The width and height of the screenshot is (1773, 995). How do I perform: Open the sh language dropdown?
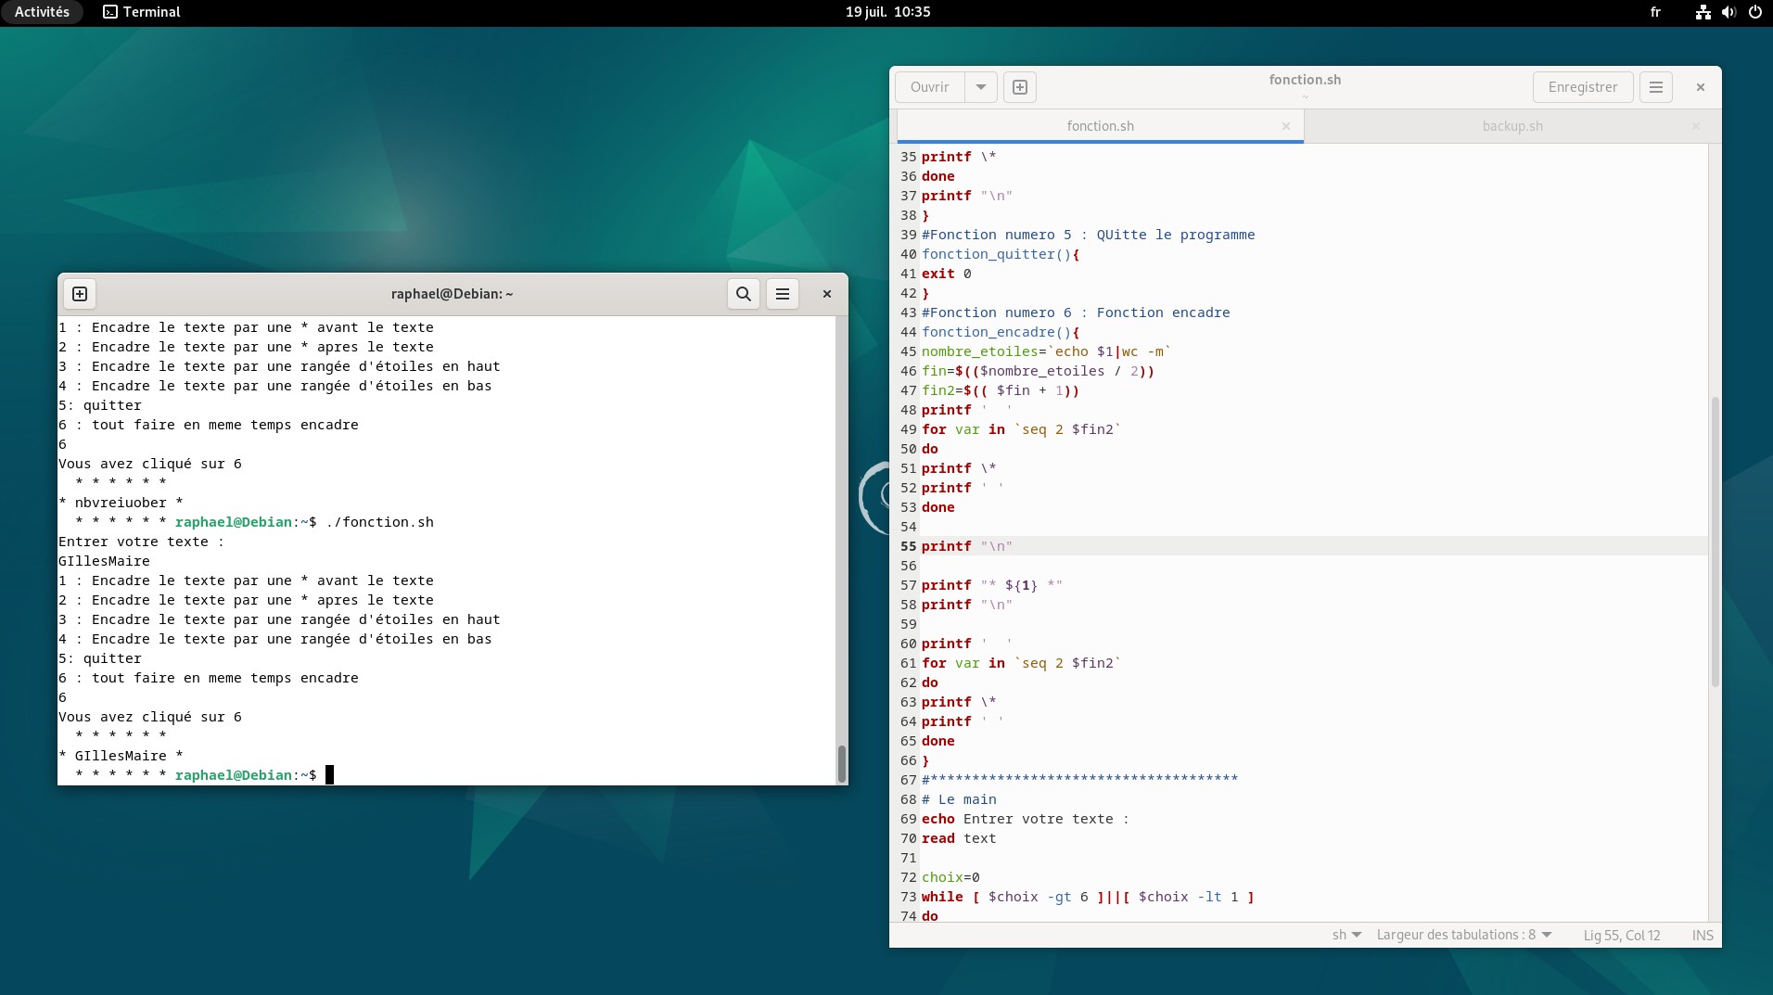pyautogui.click(x=1346, y=935)
